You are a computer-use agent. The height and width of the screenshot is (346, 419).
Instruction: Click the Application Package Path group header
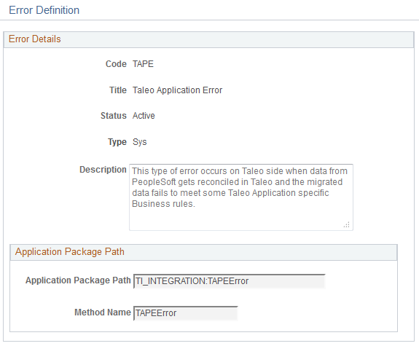[203, 252]
